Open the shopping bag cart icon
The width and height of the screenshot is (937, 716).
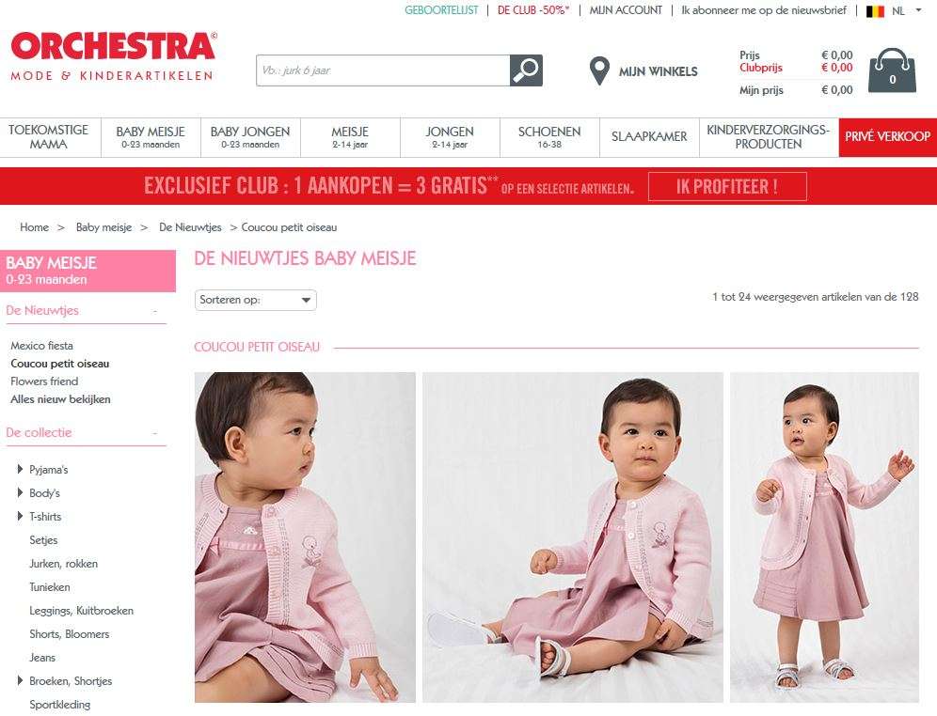[892, 71]
